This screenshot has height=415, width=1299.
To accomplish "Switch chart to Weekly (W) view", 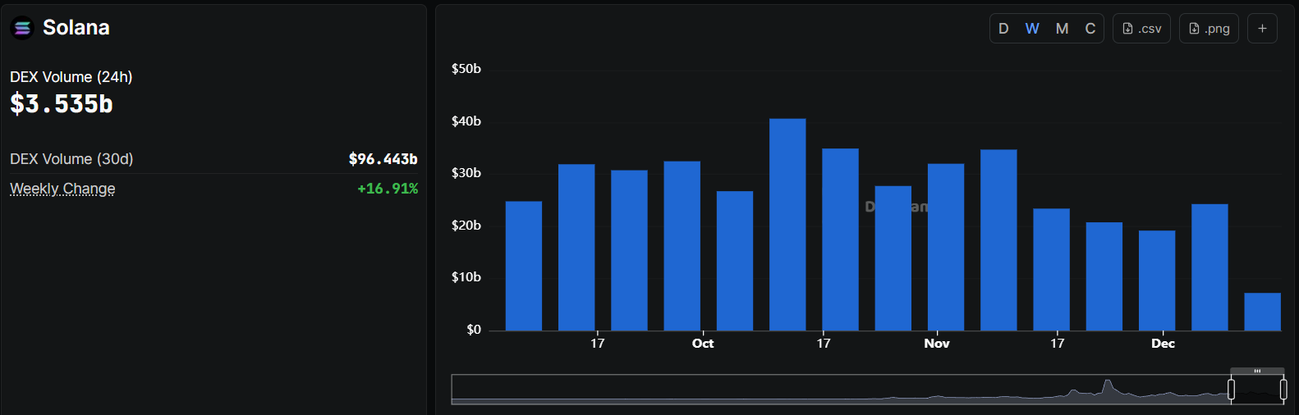I will (x=1032, y=29).
